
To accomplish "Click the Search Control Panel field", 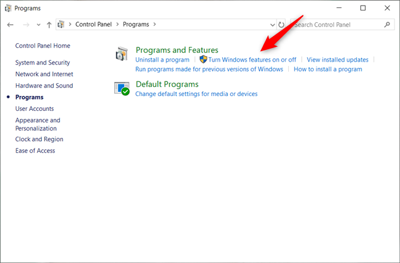I will [x=343, y=25].
